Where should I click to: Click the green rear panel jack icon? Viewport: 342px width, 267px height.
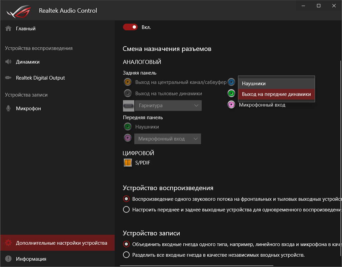coord(231,93)
